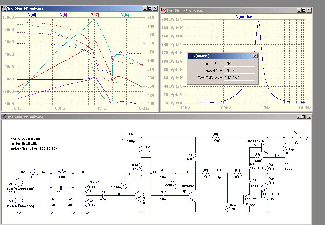Click the V(nf) trace label
Image resolution: width=325 pixels, height=225 pixels.
32,14
